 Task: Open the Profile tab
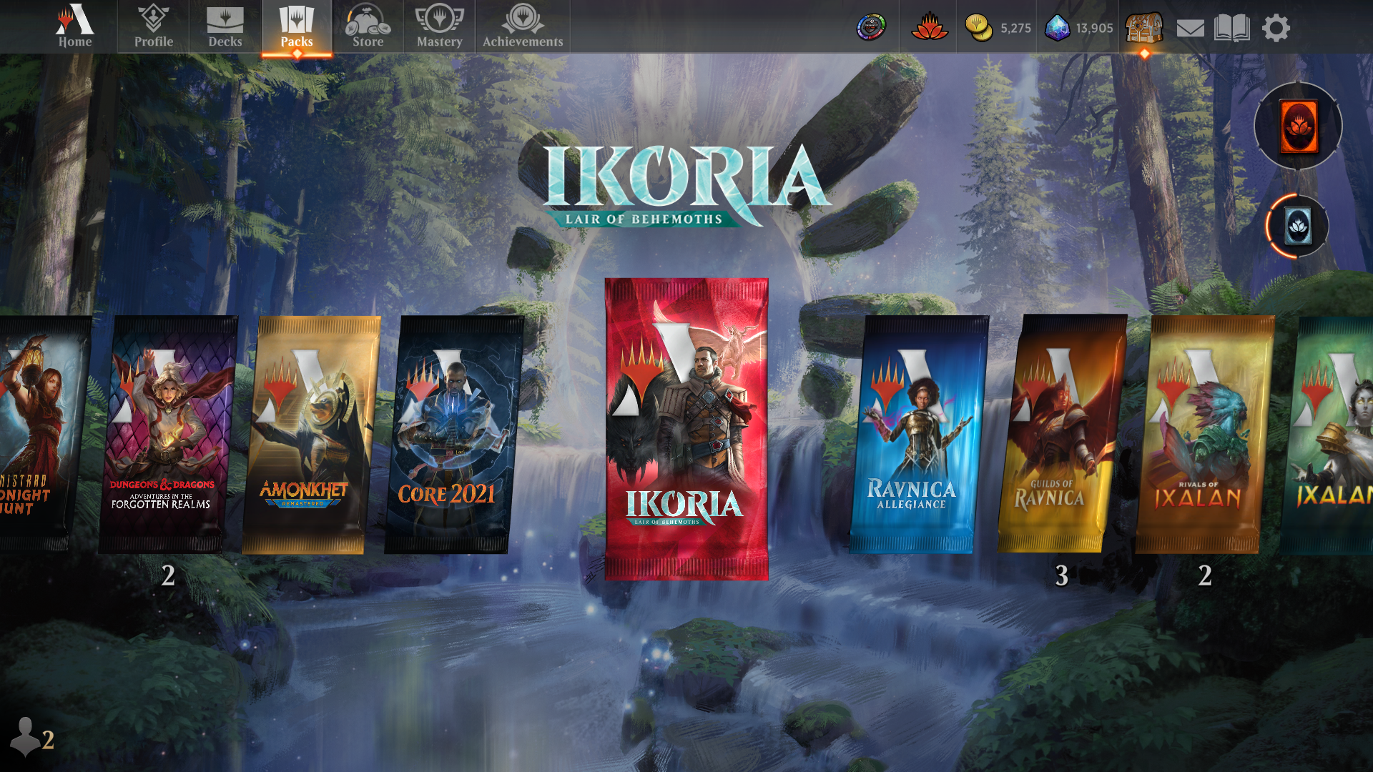[x=154, y=26]
